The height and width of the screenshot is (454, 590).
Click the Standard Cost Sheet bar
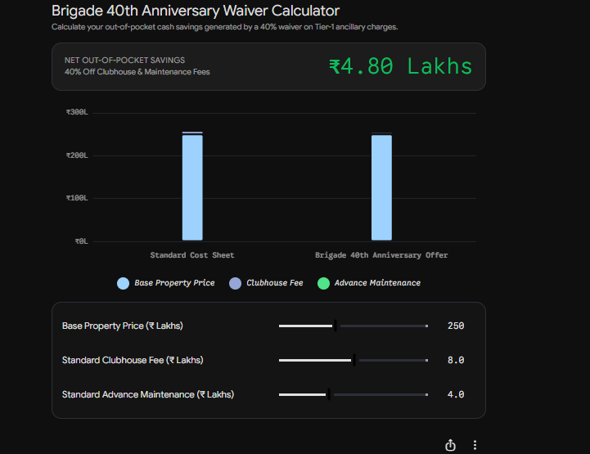(x=192, y=187)
